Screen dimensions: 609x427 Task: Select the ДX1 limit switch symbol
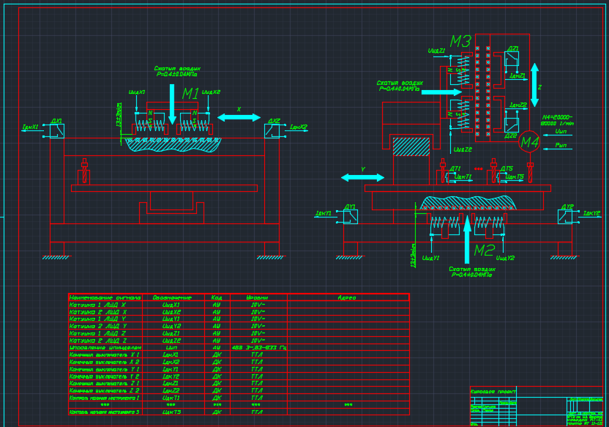[x=56, y=131]
